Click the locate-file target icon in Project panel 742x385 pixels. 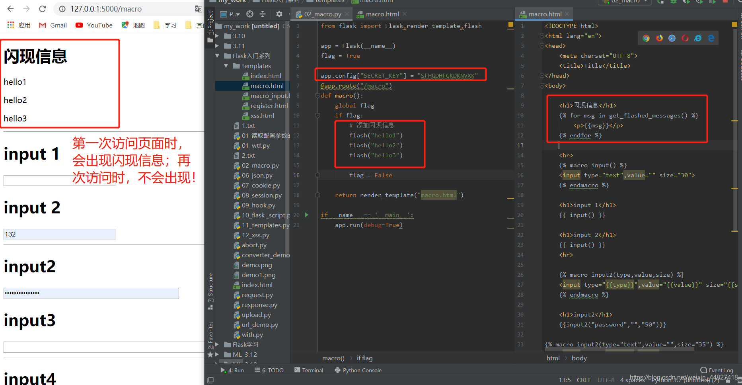[250, 14]
